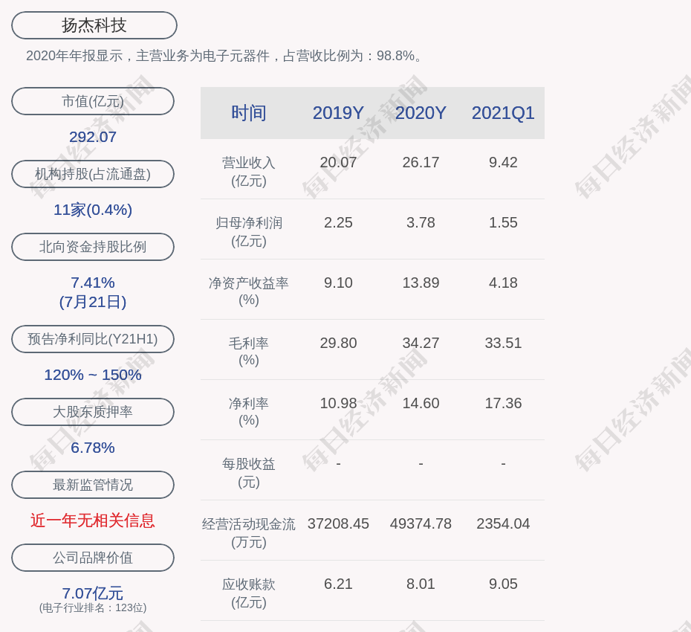Select the 2019Y column header
Screen dimensions: 691x632
(x=338, y=113)
